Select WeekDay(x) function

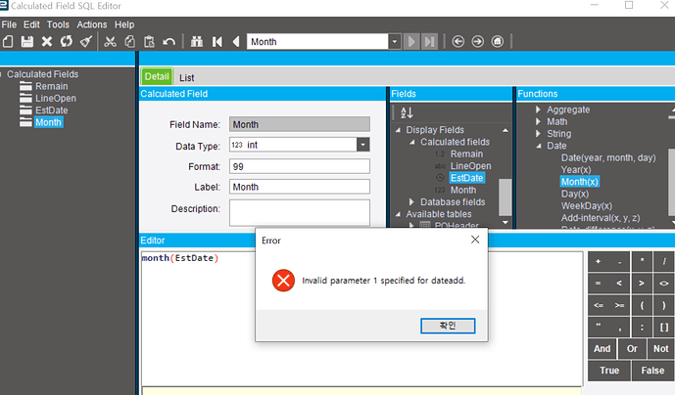coord(586,206)
